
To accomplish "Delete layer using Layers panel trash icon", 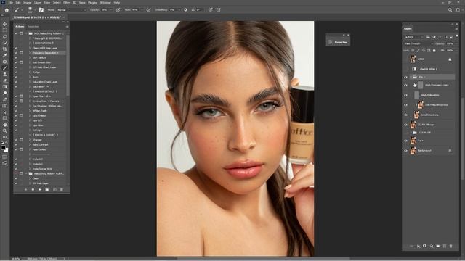I will pos(451,246).
